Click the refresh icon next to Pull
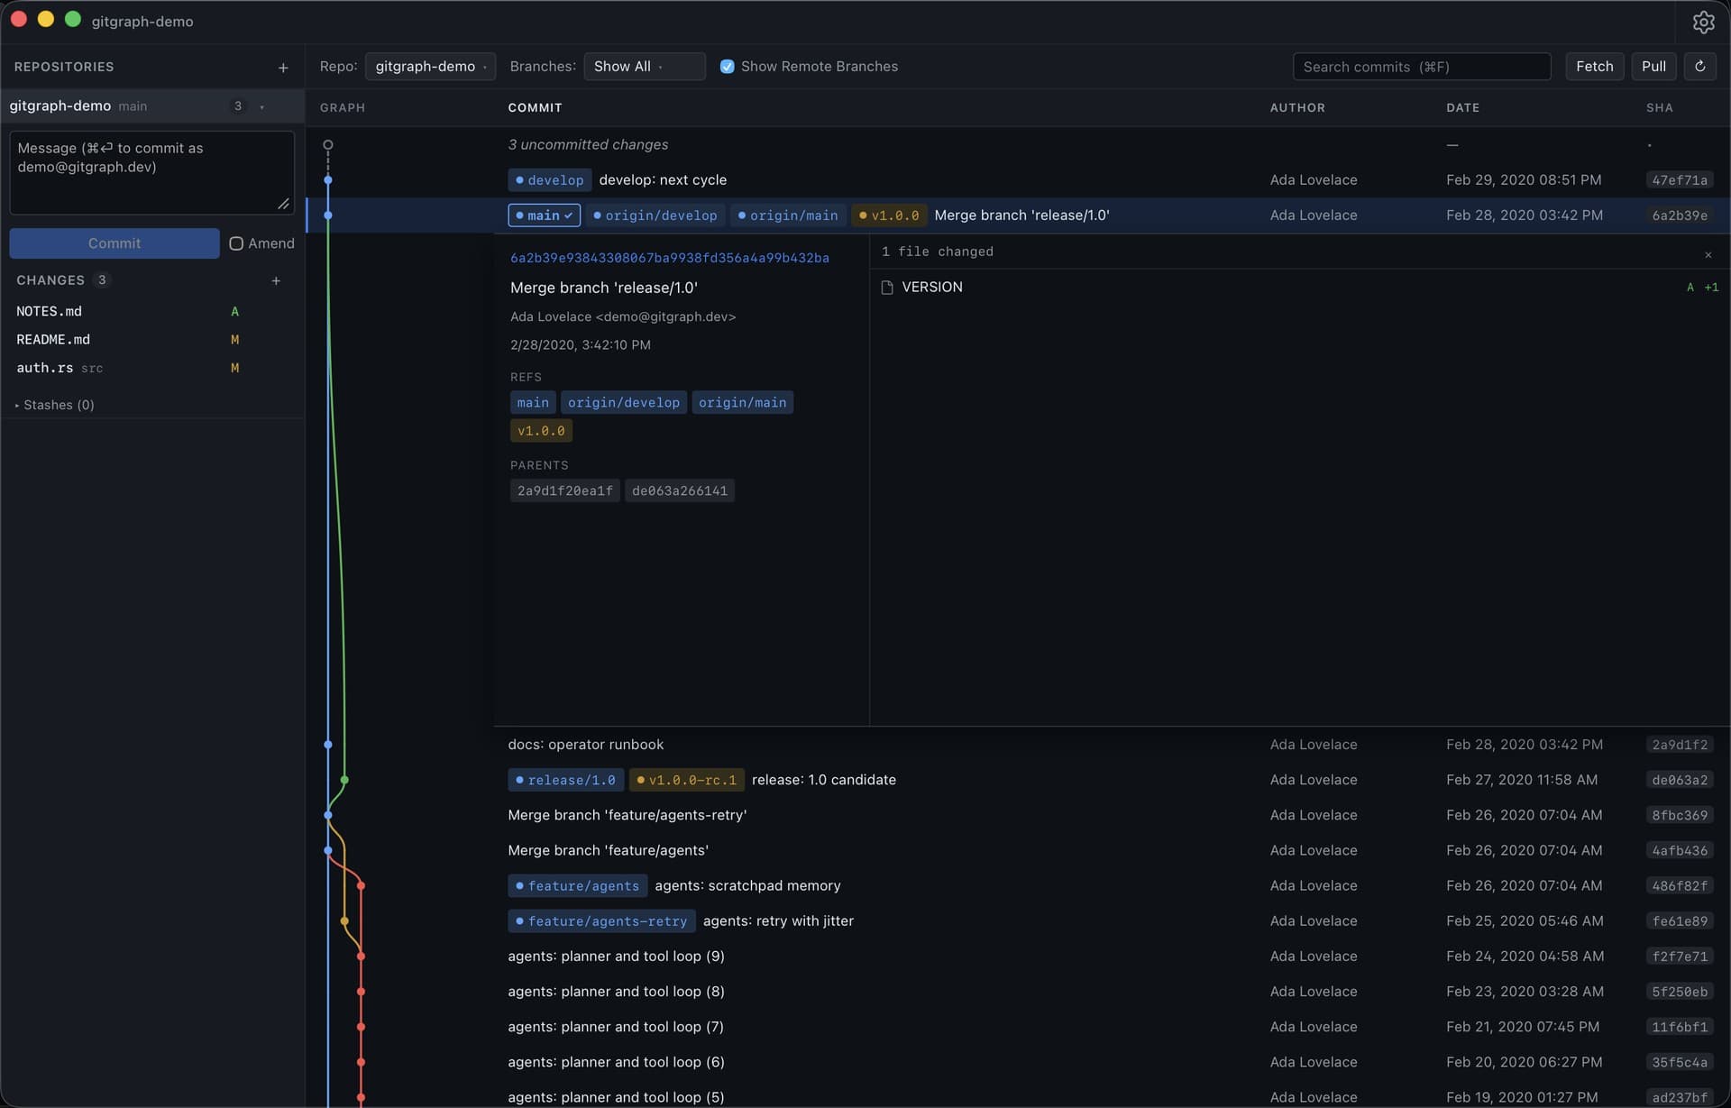Viewport: 1731px width, 1108px height. tap(1699, 67)
